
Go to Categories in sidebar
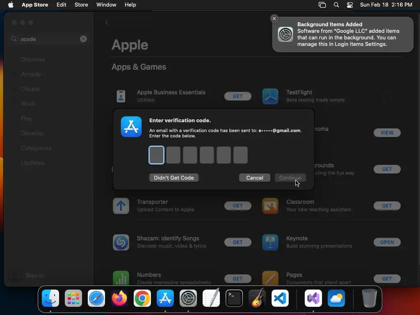[x=36, y=148]
